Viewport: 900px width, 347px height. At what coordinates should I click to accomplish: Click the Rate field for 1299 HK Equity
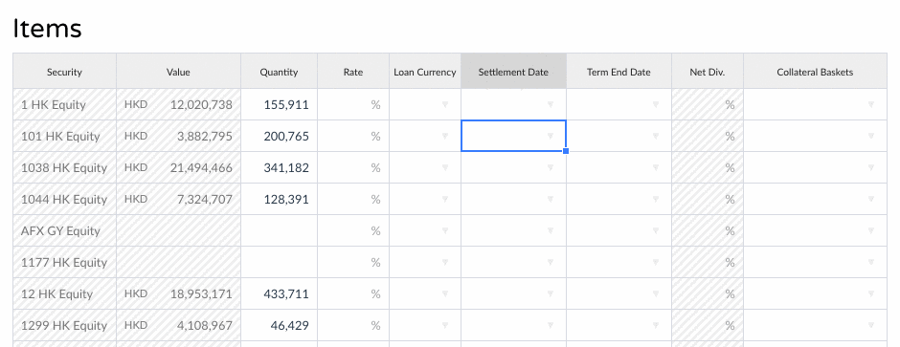[x=353, y=325]
